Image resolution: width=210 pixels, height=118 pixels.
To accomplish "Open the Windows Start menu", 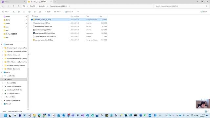I will coord(6,115).
